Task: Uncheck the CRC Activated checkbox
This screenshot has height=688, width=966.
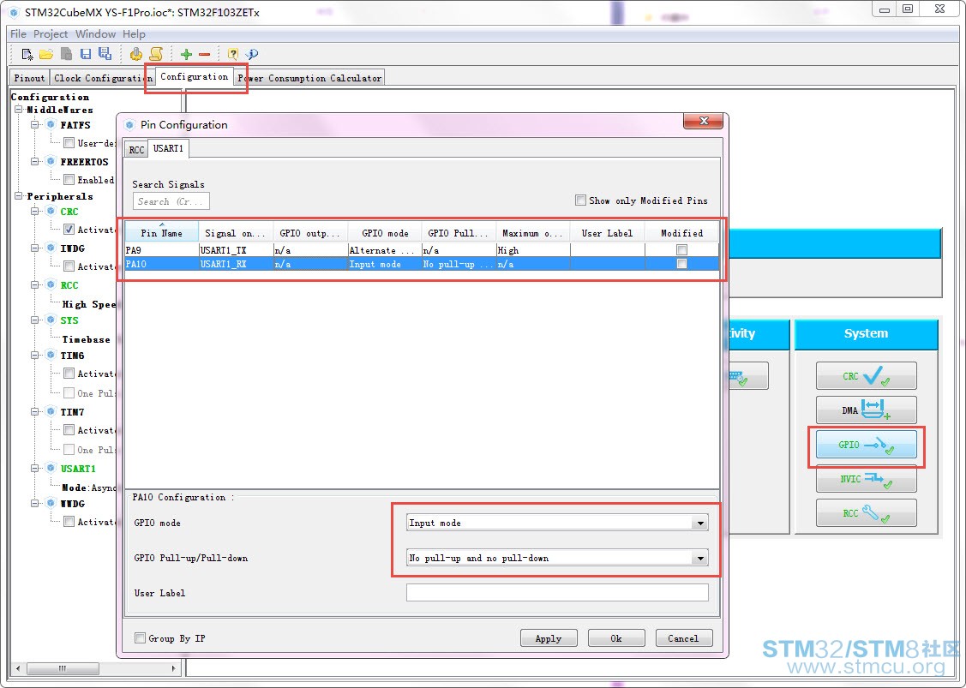Action: 69,229
